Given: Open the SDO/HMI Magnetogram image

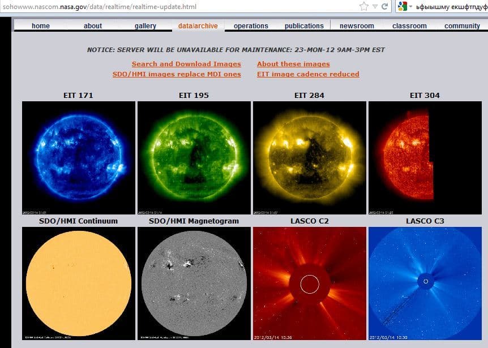Looking at the screenshot, I should tap(194, 283).
